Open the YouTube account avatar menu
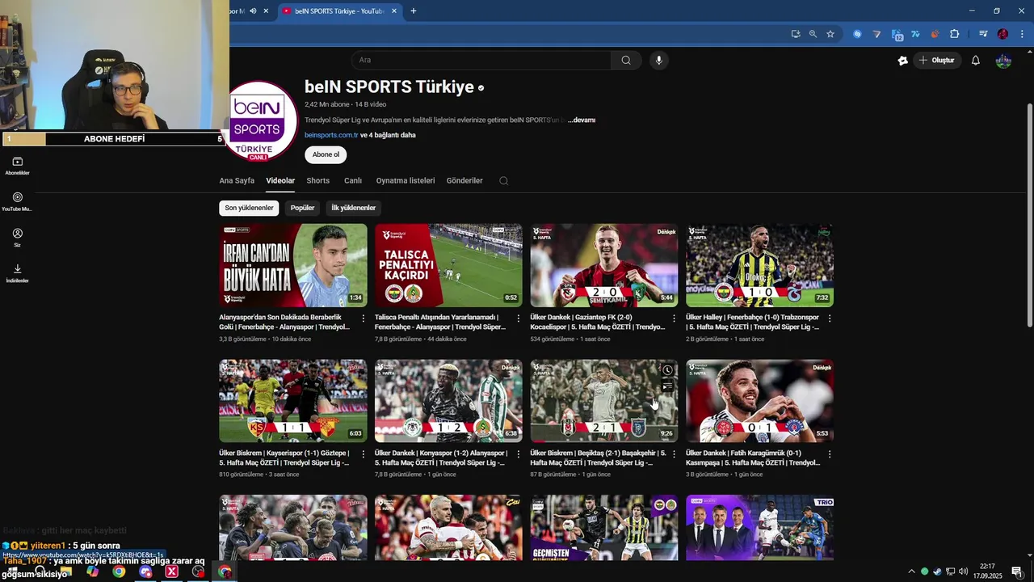This screenshot has width=1034, height=582. tap(1003, 61)
